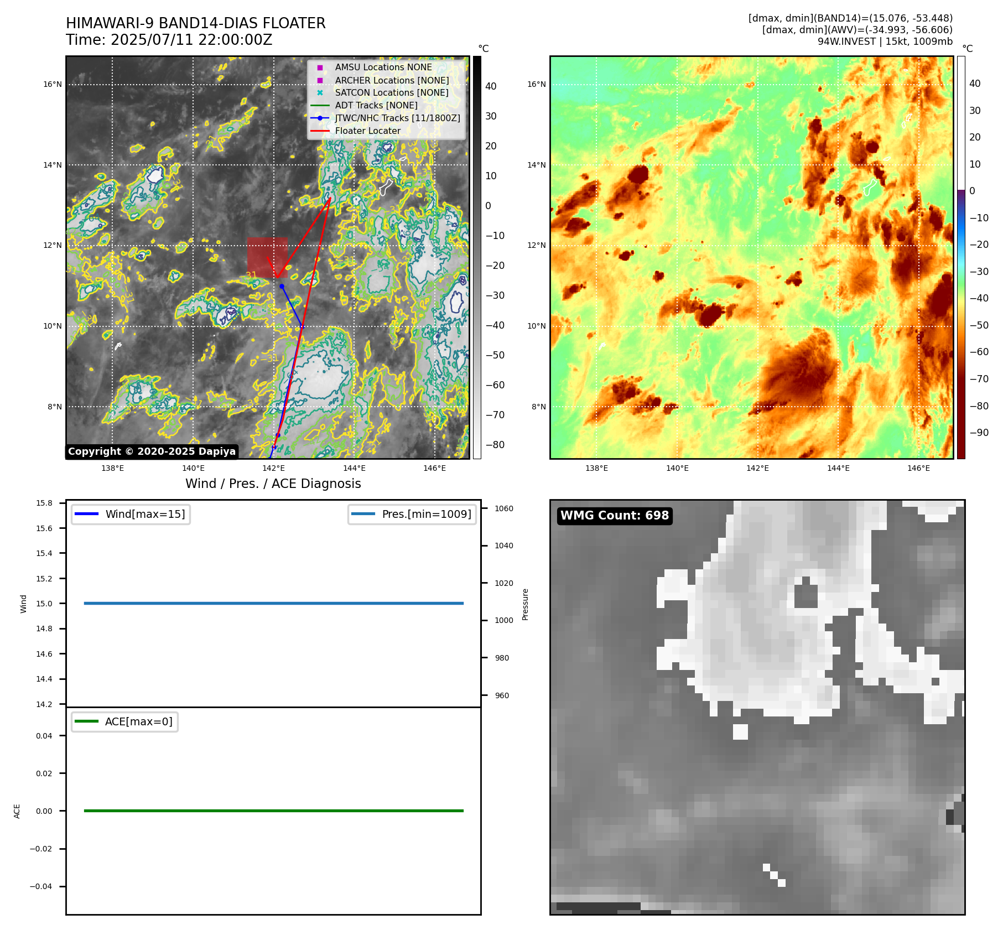This screenshot has height=935, width=1003.
Task: Click the green line sample beside ADT Tracks
Action: (320, 105)
